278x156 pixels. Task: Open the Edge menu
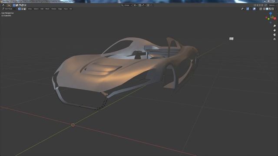pyautogui.click(x=60, y=9)
